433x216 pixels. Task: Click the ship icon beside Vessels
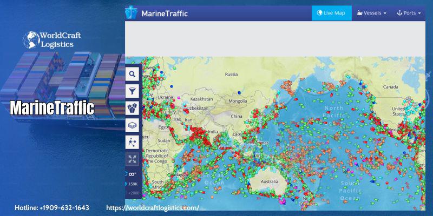coord(359,13)
